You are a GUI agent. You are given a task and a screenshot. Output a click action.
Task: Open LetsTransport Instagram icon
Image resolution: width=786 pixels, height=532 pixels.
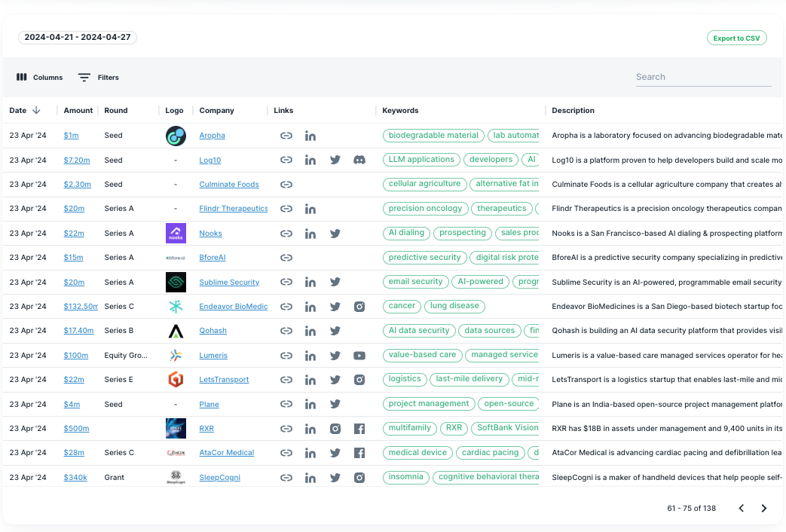click(x=359, y=380)
